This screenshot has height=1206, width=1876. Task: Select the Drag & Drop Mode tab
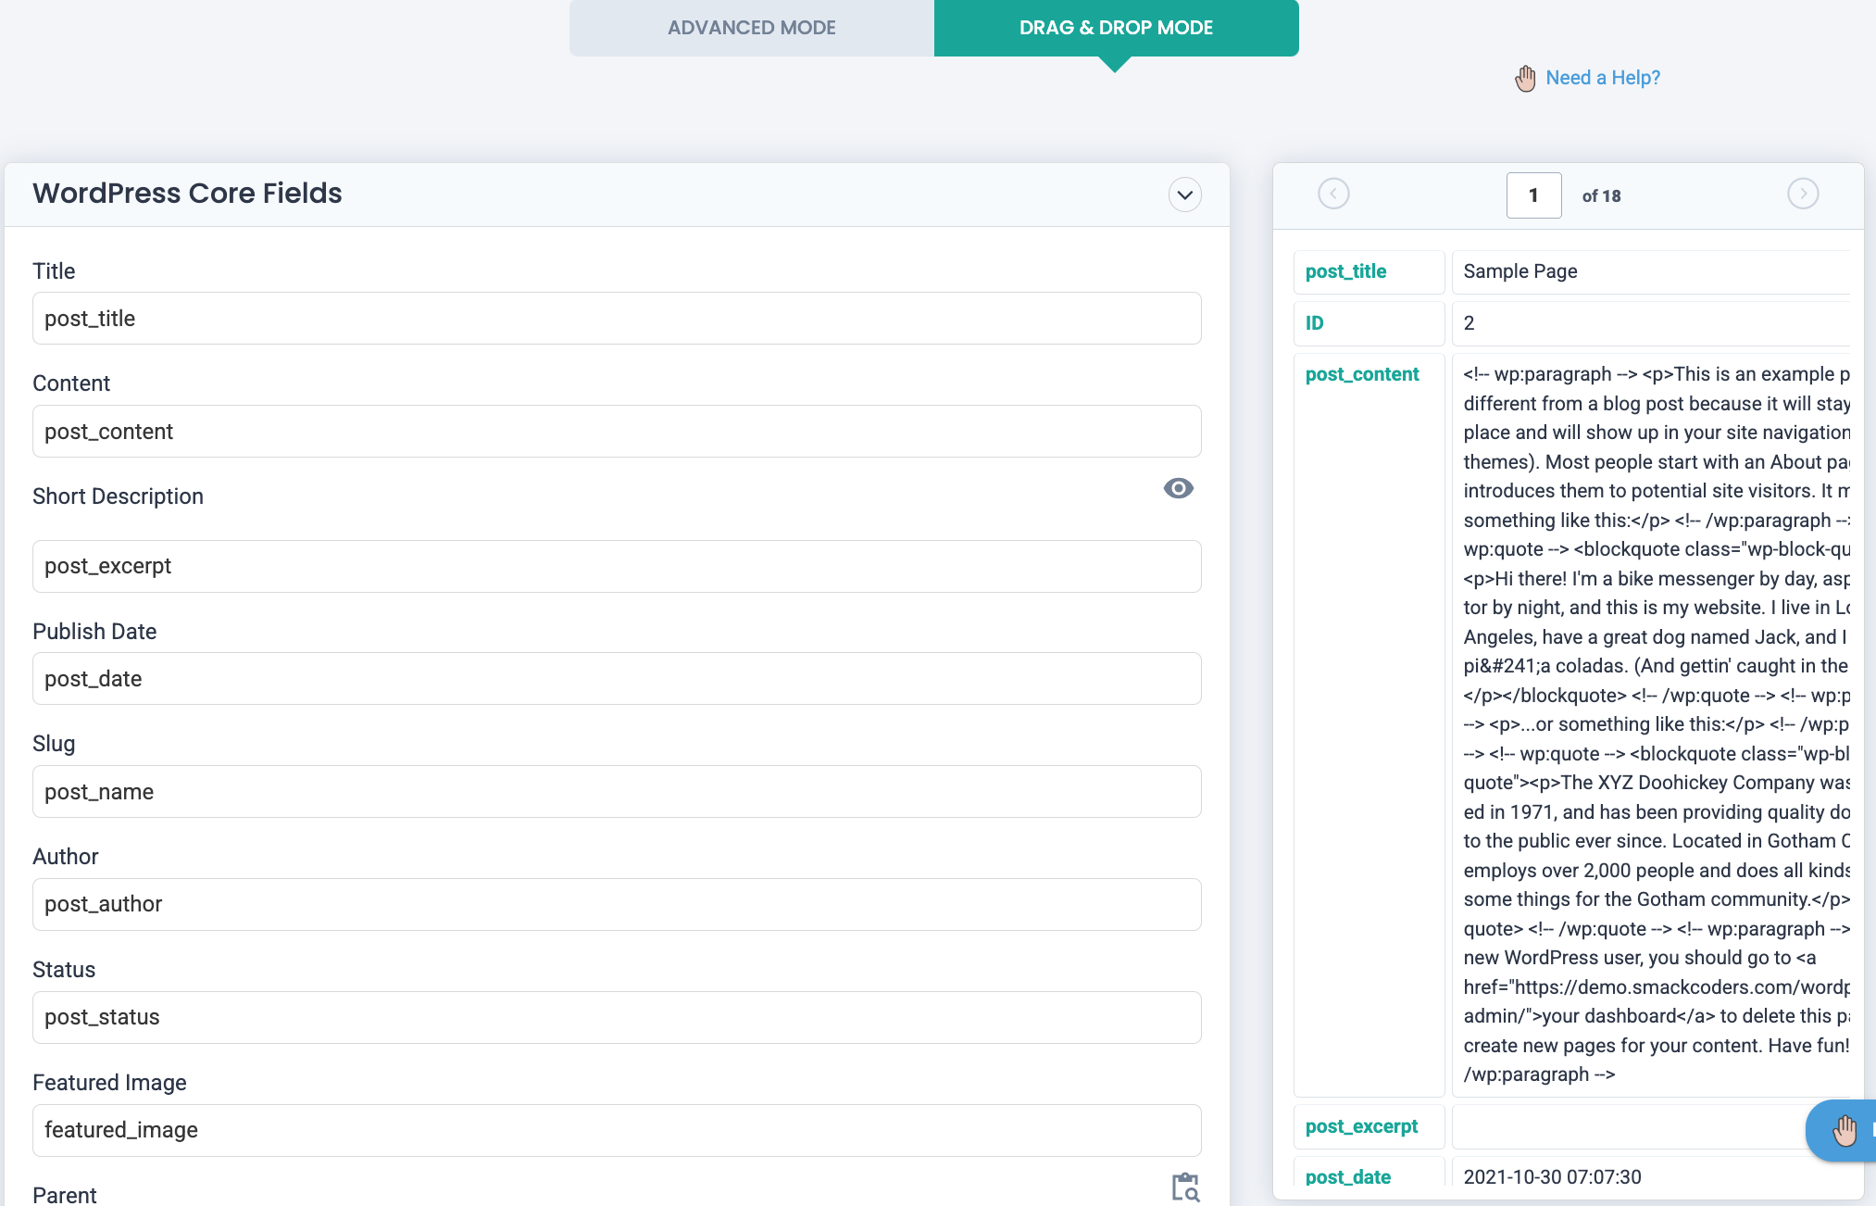(1116, 28)
